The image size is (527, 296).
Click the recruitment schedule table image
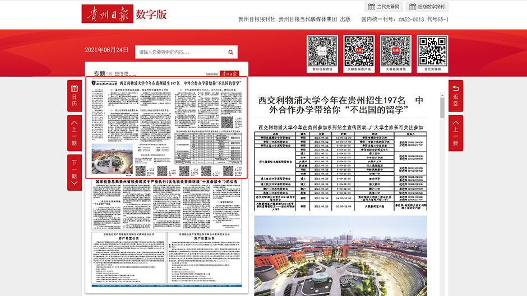click(340, 171)
